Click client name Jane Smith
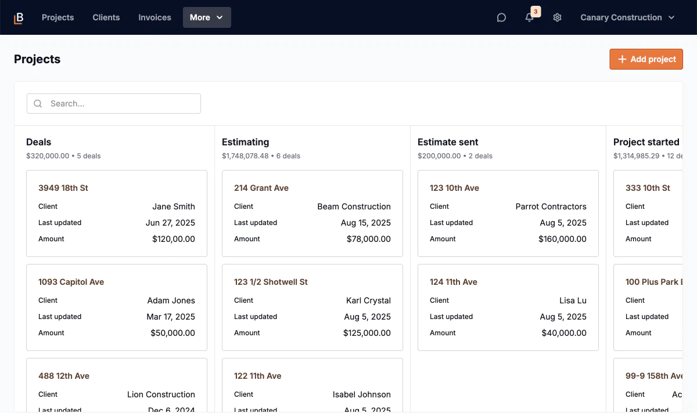 point(174,206)
